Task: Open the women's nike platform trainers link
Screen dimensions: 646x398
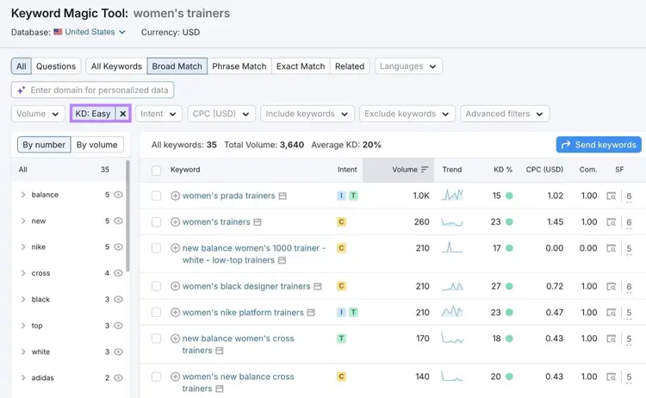Action: [243, 313]
